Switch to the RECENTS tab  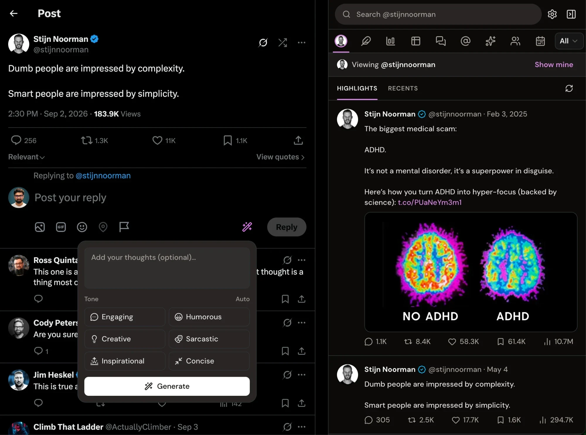(x=403, y=88)
